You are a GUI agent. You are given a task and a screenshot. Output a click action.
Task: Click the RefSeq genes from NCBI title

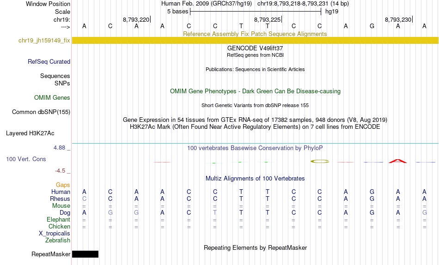[255, 55]
